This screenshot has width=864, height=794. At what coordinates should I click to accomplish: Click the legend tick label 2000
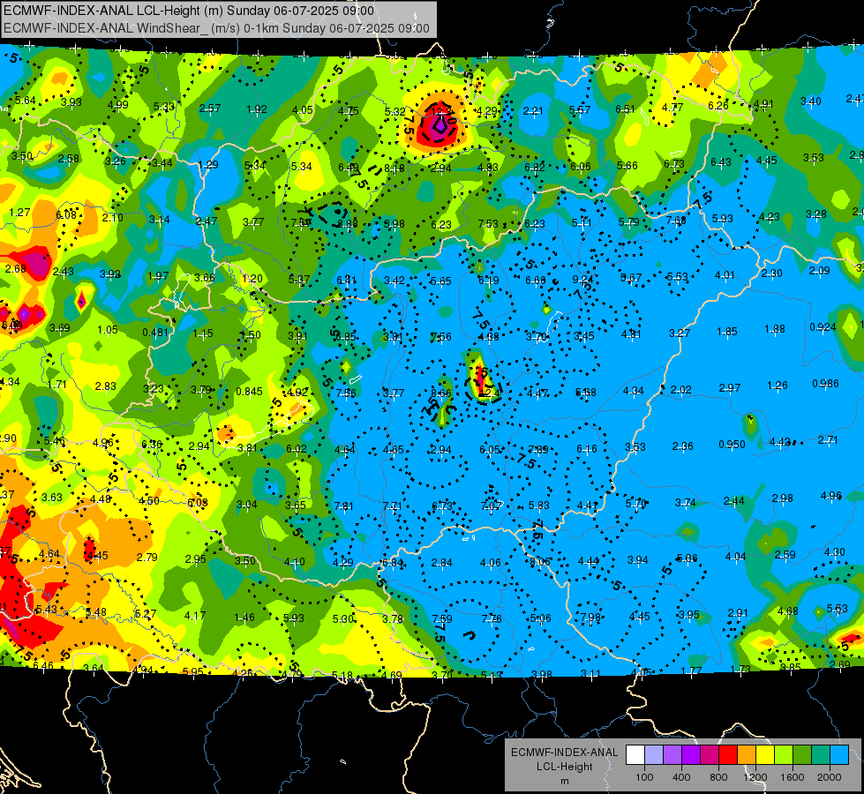[x=830, y=777]
